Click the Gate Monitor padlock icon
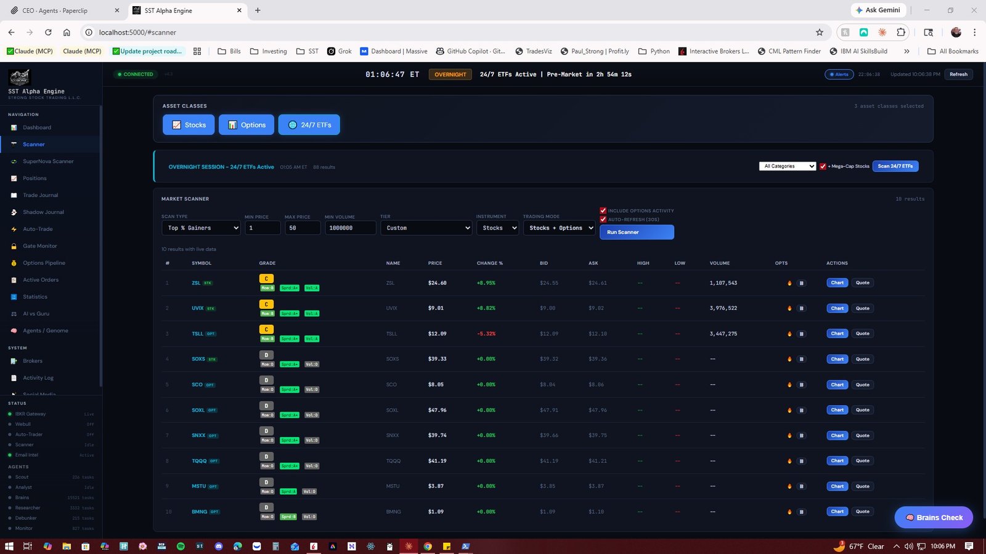The width and height of the screenshot is (986, 554). click(14, 246)
